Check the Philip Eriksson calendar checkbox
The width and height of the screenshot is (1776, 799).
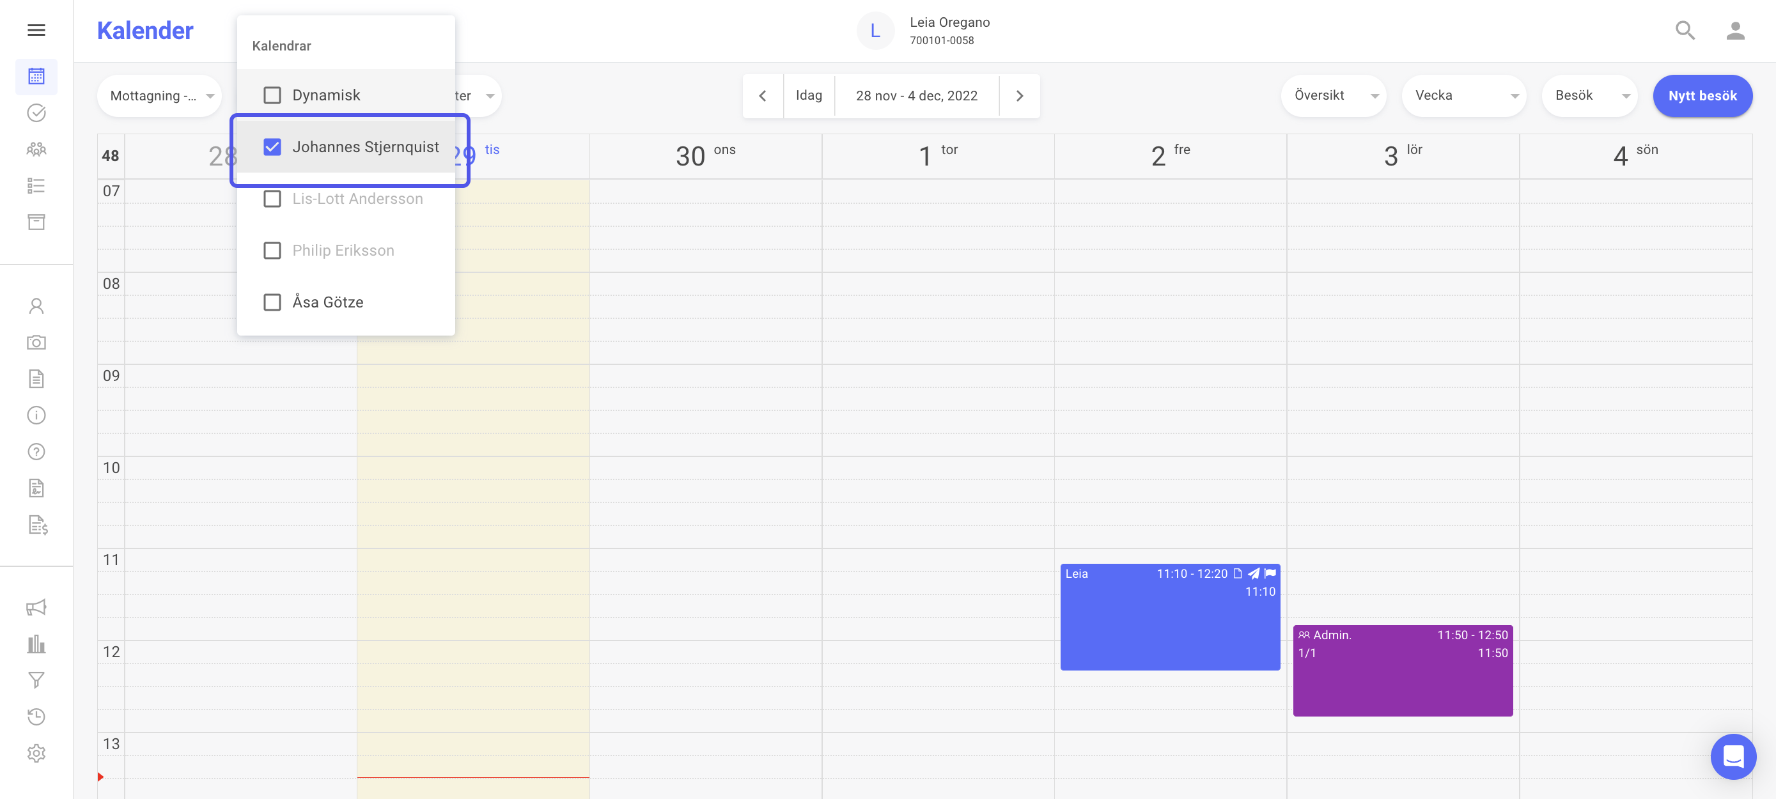coord(272,251)
